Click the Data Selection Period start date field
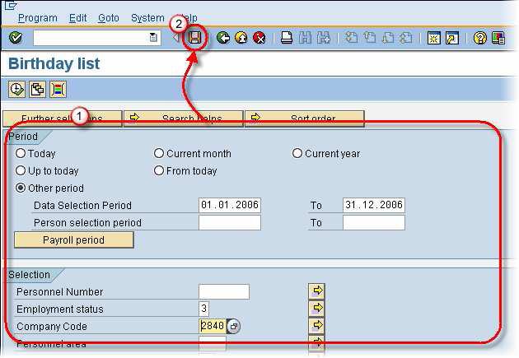 point(229,205)
